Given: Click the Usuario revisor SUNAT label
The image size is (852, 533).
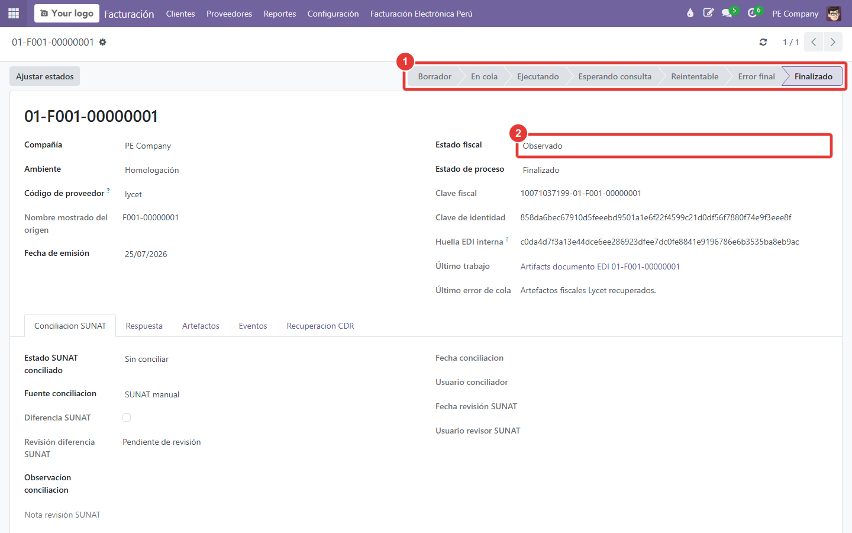Looking at the screenshot, I should [478, 431].
